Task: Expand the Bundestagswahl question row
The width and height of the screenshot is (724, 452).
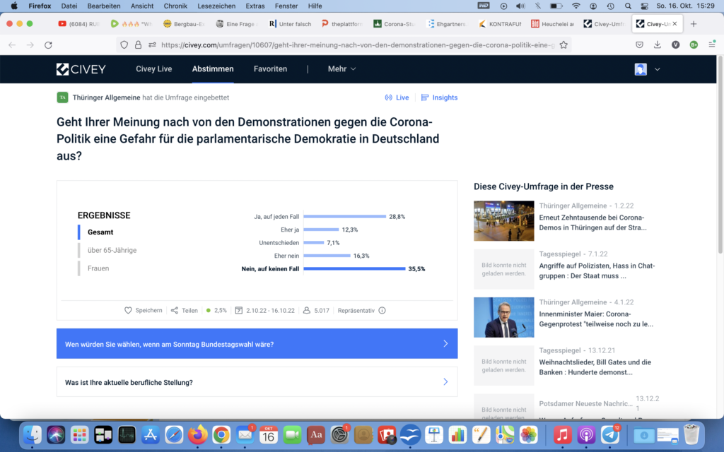Action: 257,344
